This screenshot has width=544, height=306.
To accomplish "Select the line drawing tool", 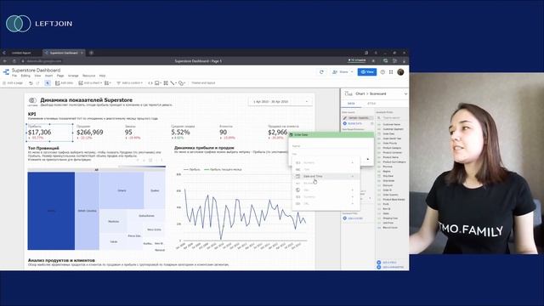I will 173,83.
